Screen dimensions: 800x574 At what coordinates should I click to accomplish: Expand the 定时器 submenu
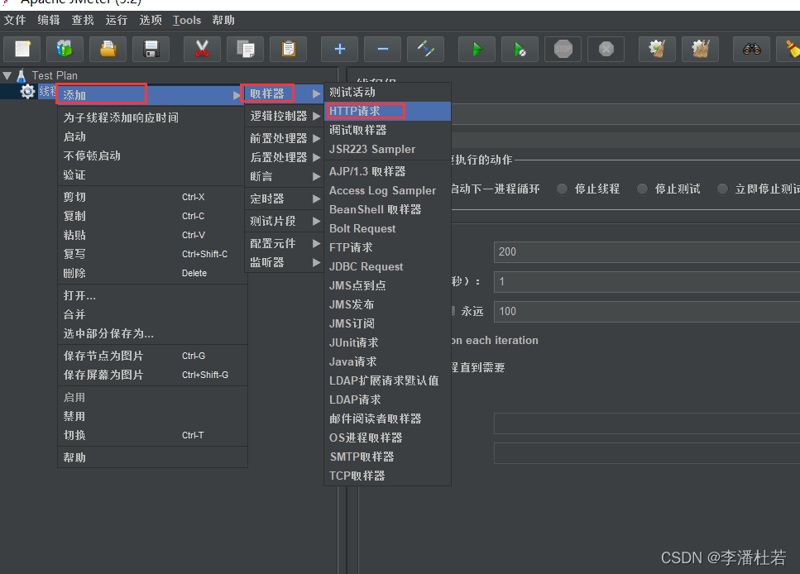[284, 199]
